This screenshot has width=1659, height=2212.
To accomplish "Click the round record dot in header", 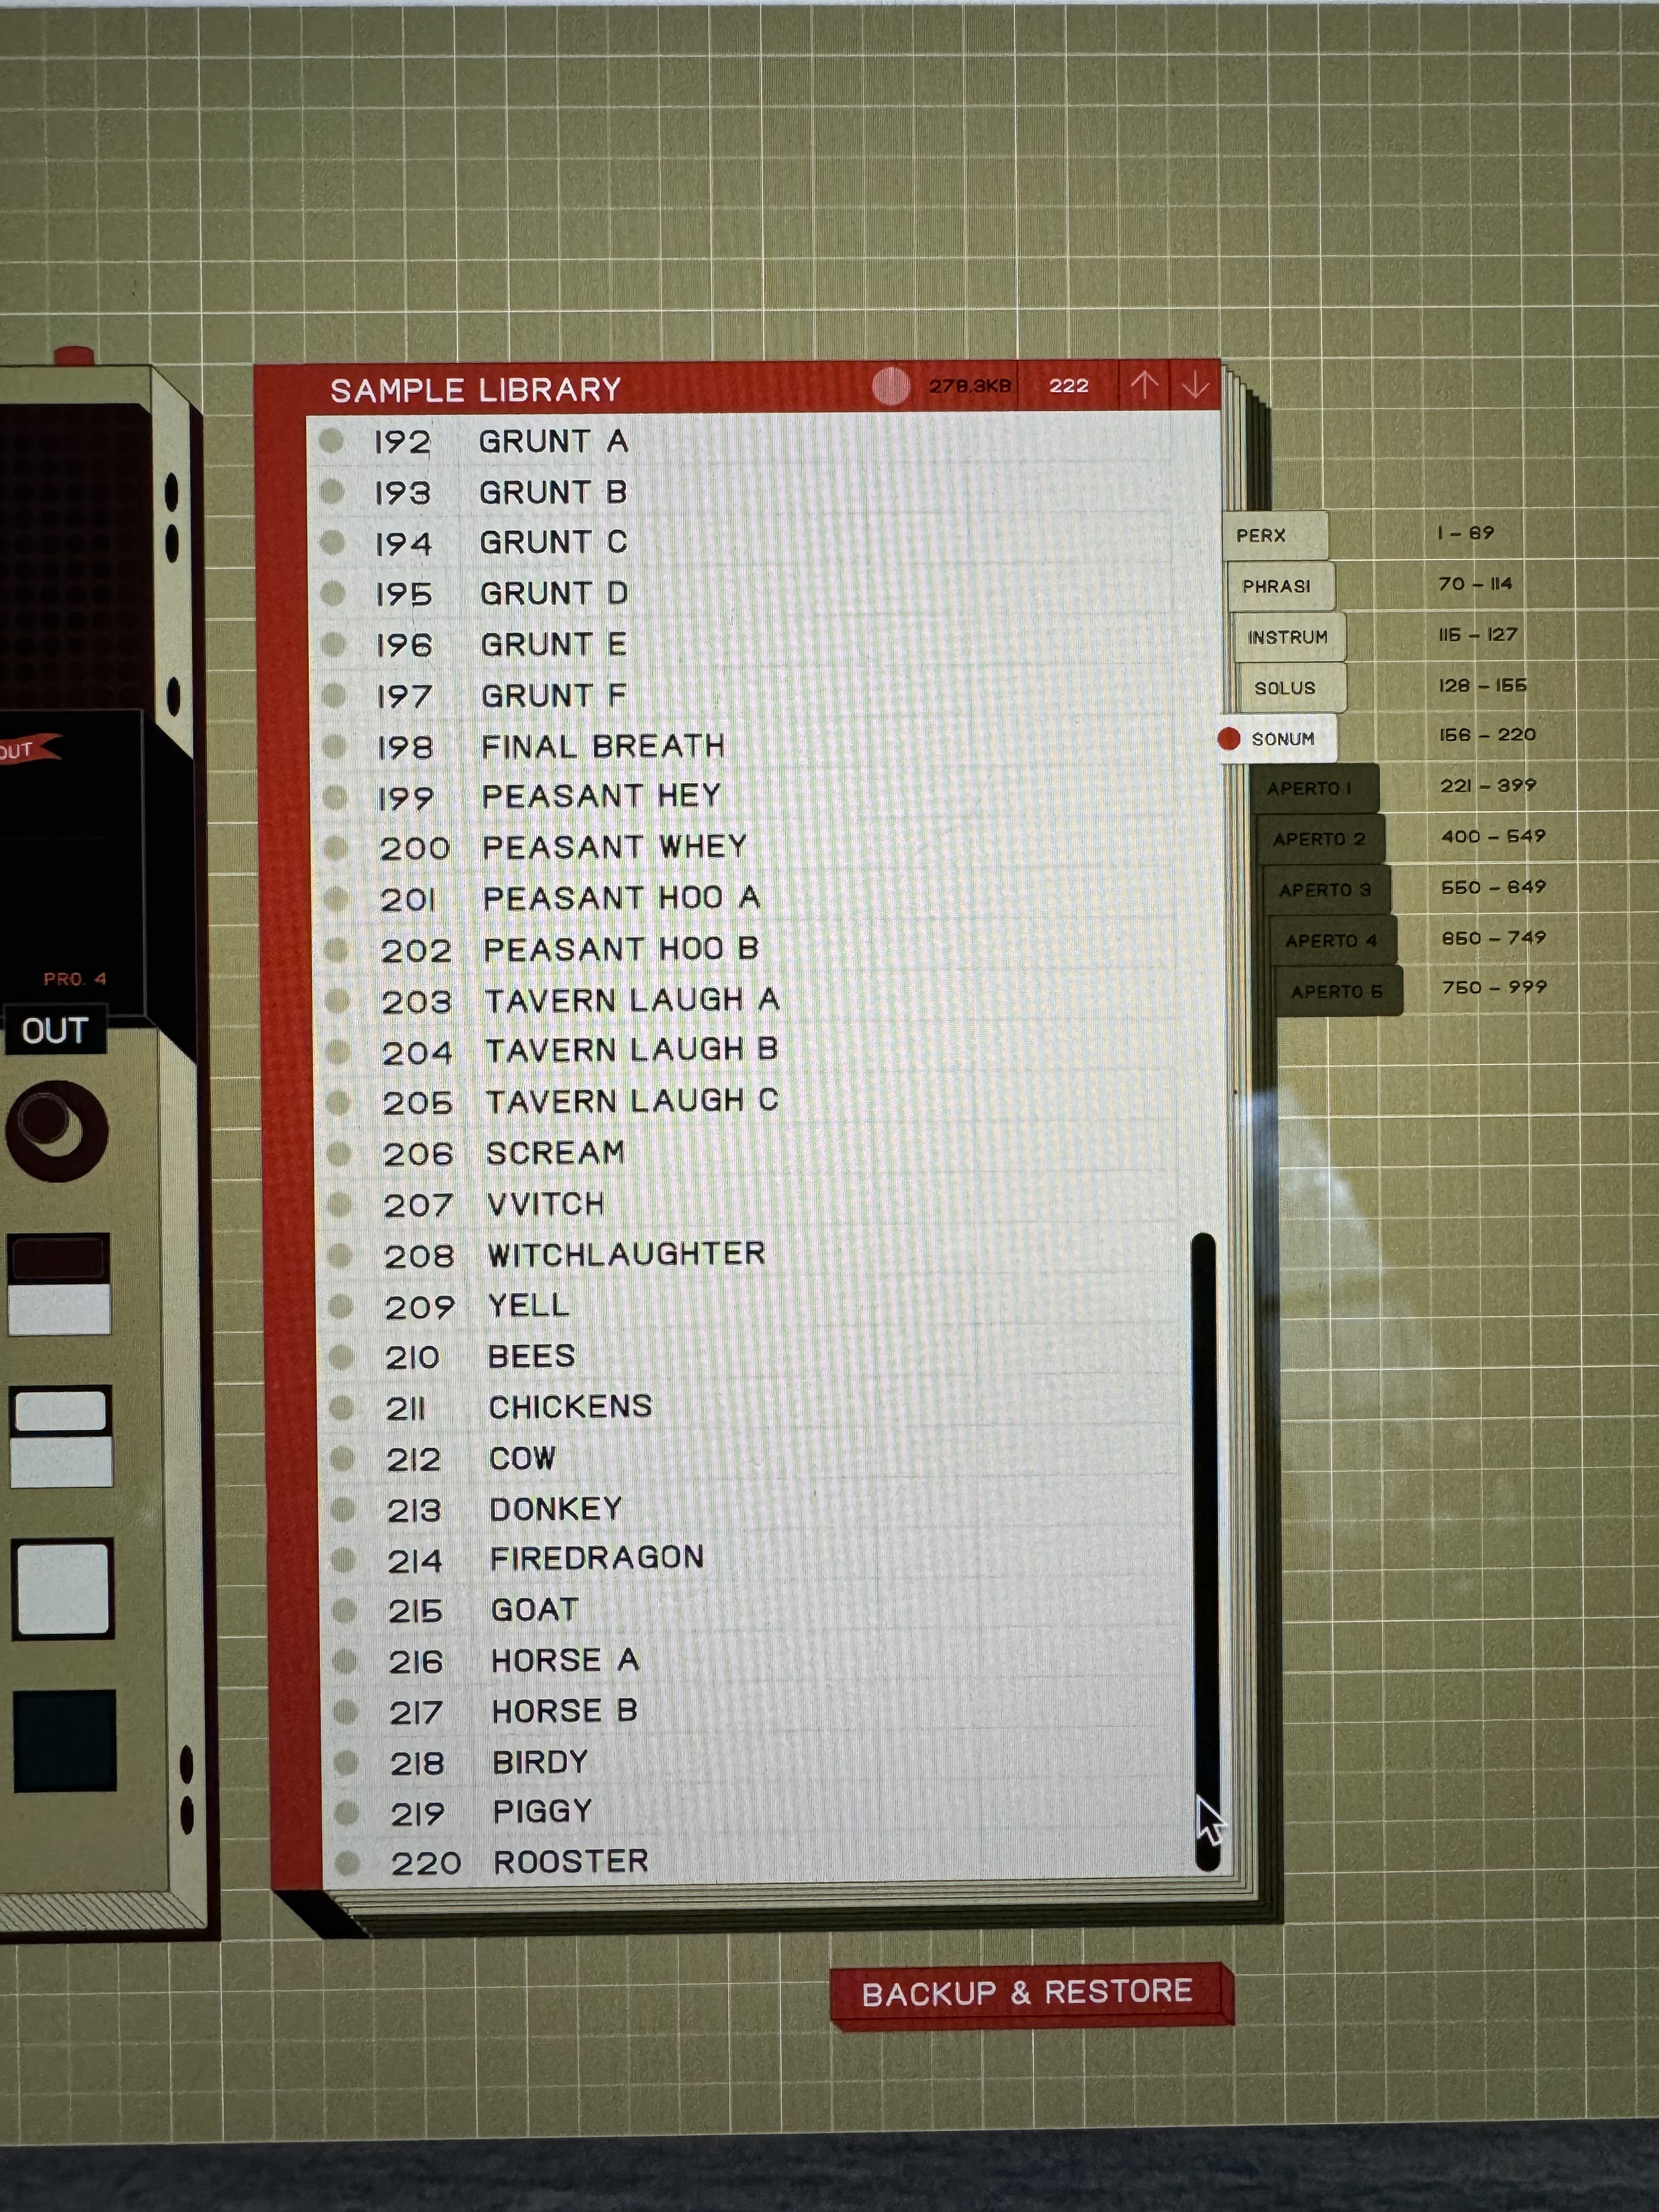I will (x=890, y=386).
